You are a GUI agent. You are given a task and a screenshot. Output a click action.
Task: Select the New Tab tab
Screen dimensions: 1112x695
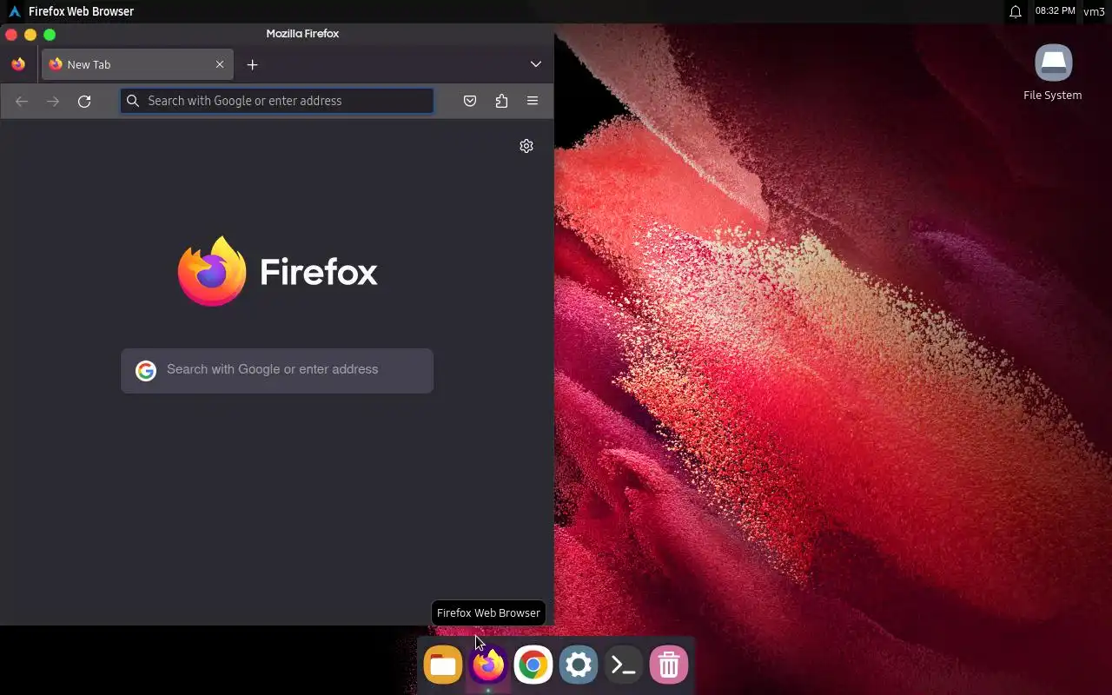pos(137,64)
